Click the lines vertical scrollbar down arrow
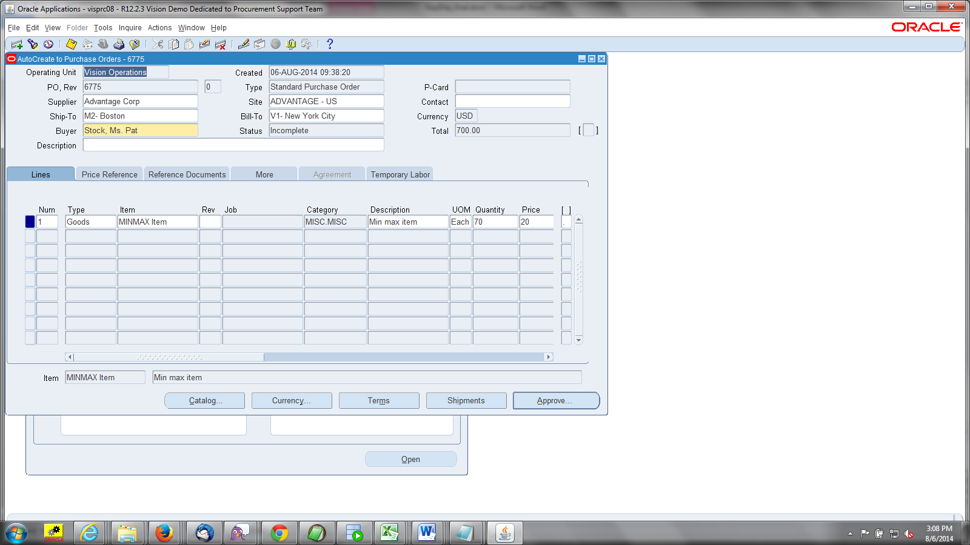The width and height of the screenshot is (970, 545). click(579, 340)
